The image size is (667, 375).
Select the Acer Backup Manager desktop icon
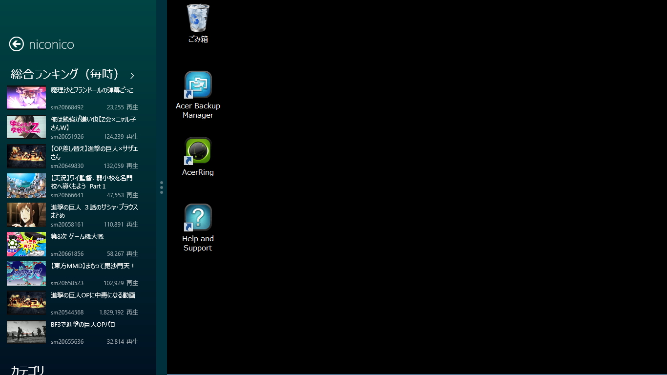[x=198, y=95]
